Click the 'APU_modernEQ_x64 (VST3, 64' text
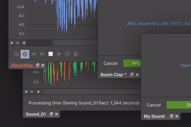This screenshot has height=127, width=191. pyautogui.click(x=159, y=23)
